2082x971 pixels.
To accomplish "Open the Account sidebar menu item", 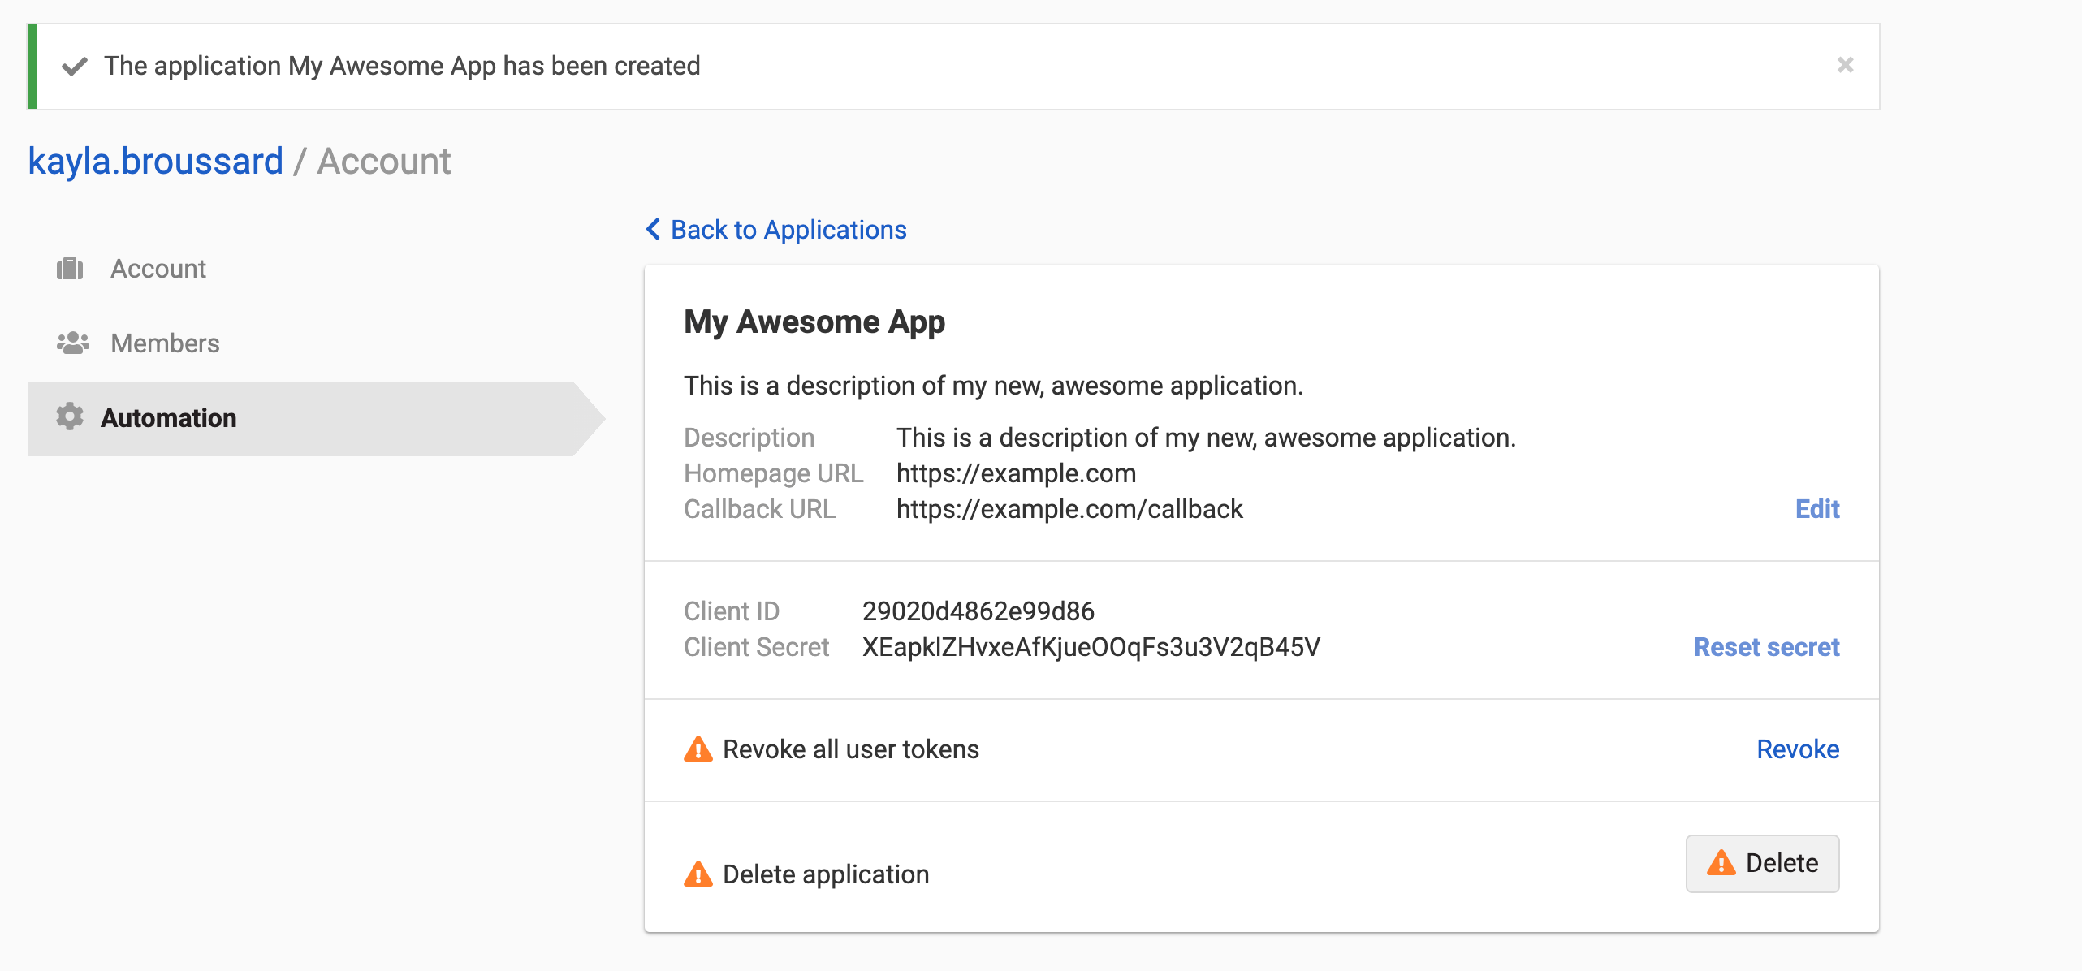I will (x=158, y=269).
